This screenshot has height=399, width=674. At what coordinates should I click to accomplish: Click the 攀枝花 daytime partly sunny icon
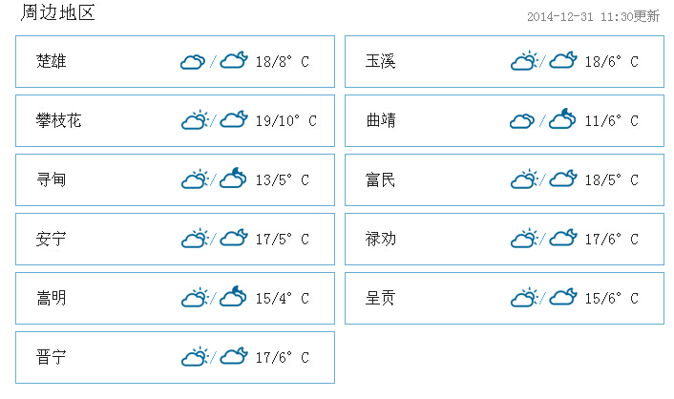[195, 120]
